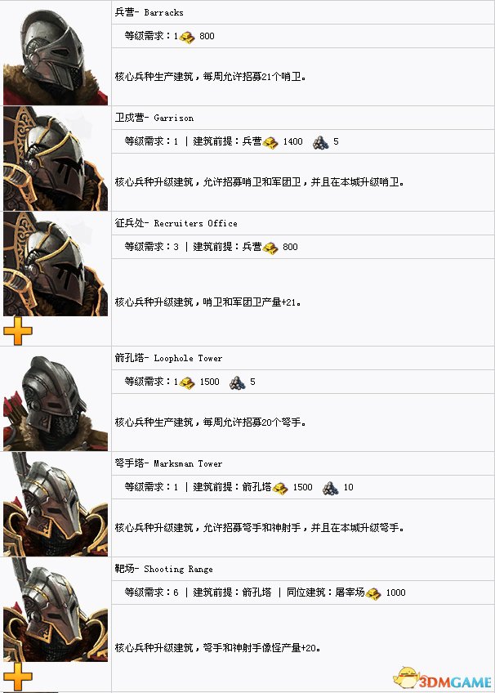The image size is (495, 693).
Task: Click the Shooting Range helmet portrait
Action: [56, 610]
